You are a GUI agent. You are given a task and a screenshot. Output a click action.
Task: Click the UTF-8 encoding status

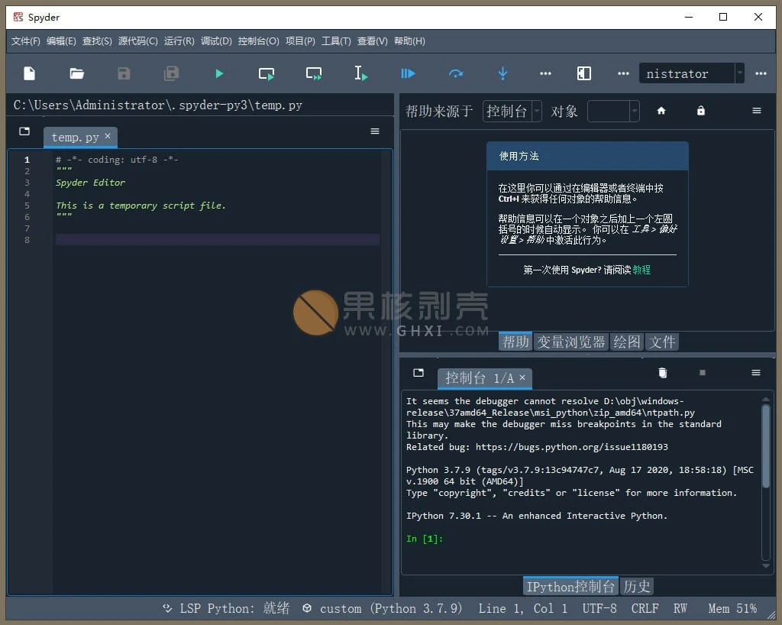599,608
